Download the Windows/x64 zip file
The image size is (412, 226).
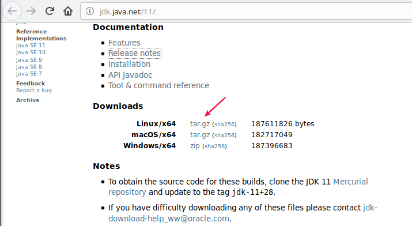point(195,146)
